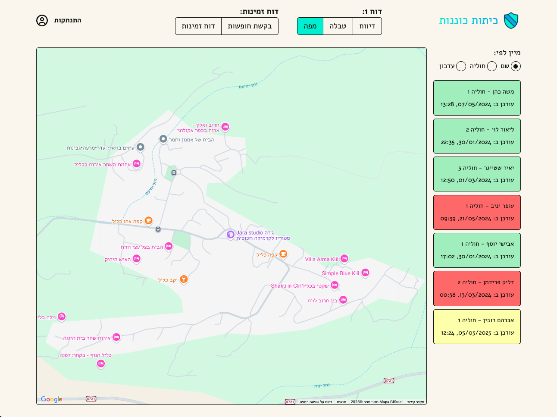Click the מיין לפי: label
Image resolution: width=557 pixels, height=417 pixels.
(x=507, y=53)
